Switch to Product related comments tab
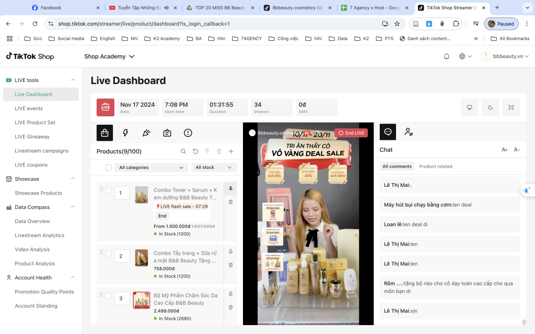 point(435,166)
